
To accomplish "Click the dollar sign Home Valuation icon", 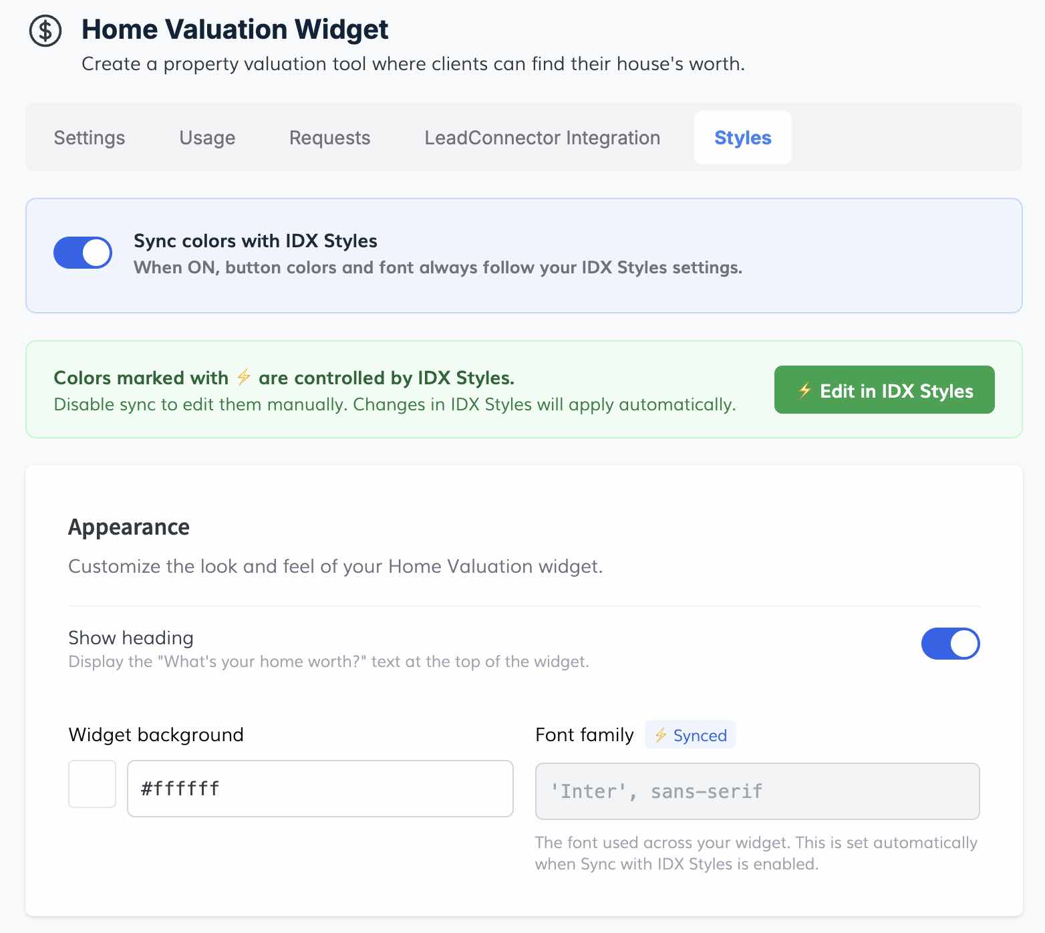I will point(45,31).
